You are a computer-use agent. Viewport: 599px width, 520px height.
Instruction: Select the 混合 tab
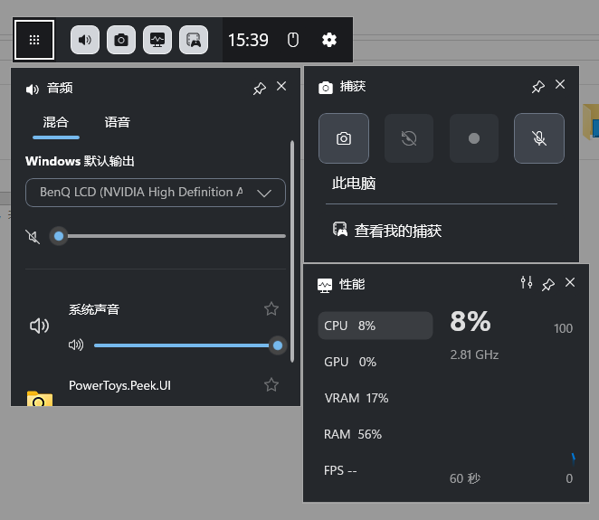pyautogui.click(x=56, y=122)
